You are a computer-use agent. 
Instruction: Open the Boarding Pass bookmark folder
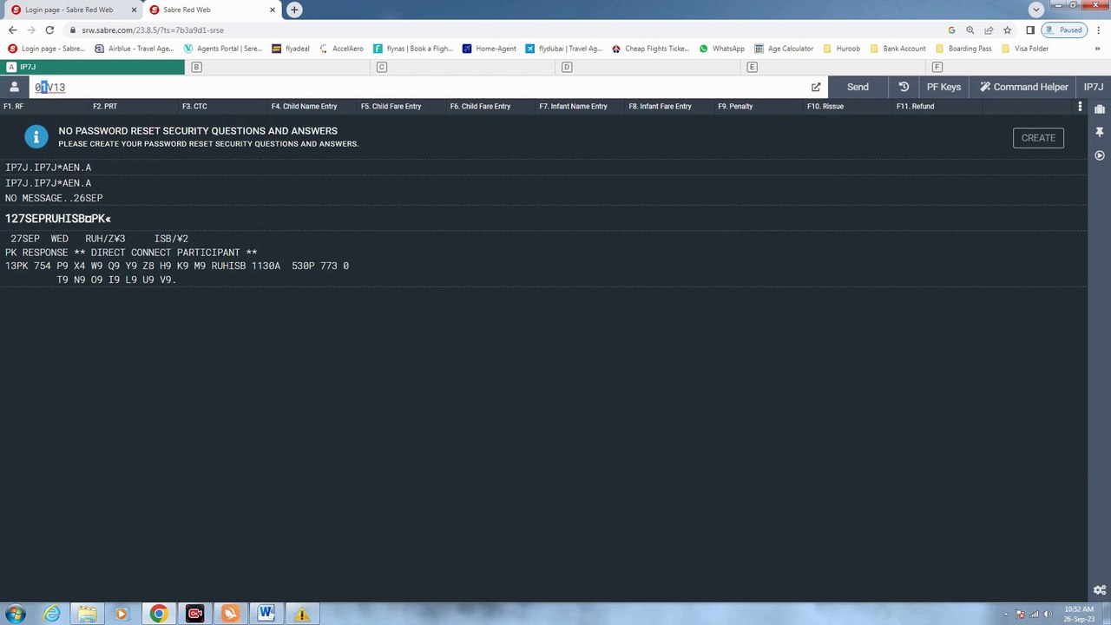tap(963, 49)
